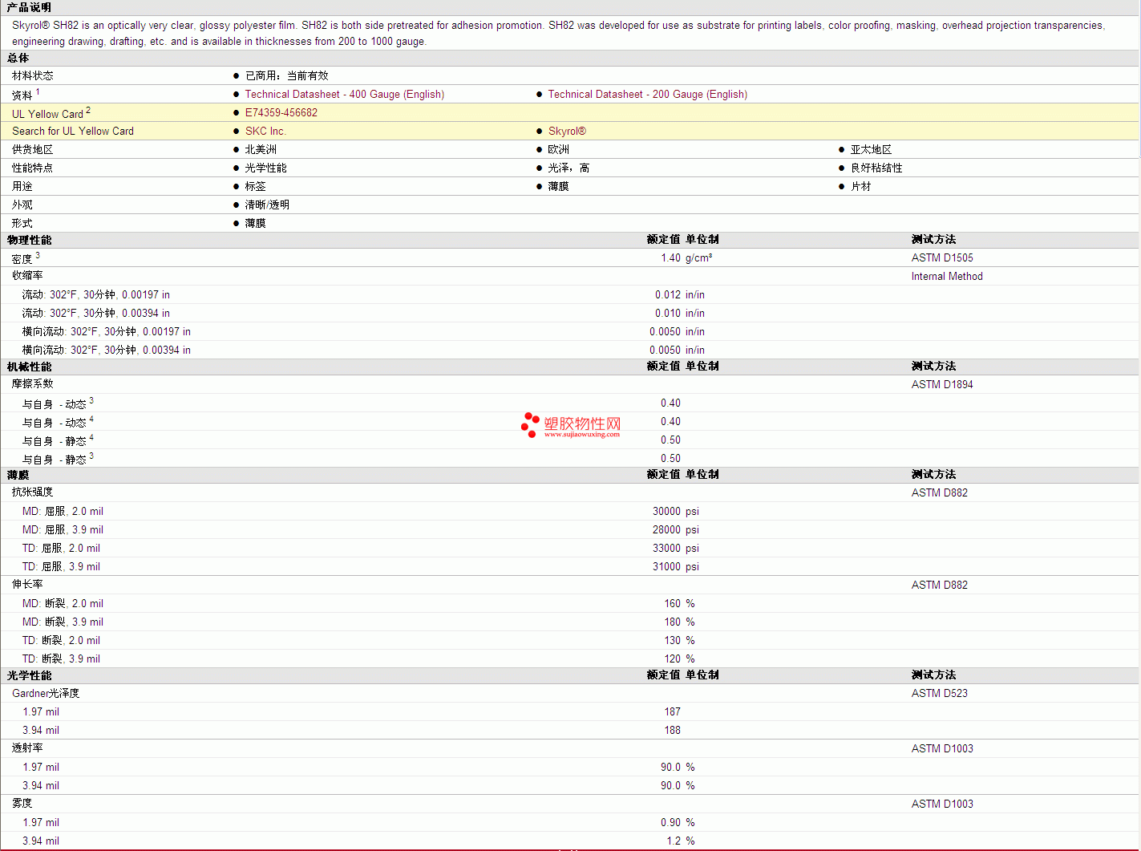1141x851 pixels.
Task: Click elongation value 180 %
Action: [679, 622]
